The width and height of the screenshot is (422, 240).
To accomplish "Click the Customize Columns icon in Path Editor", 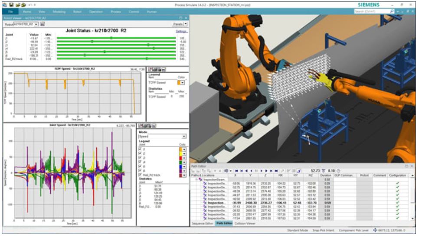I will pyautogui.click(x=226, y=171).
